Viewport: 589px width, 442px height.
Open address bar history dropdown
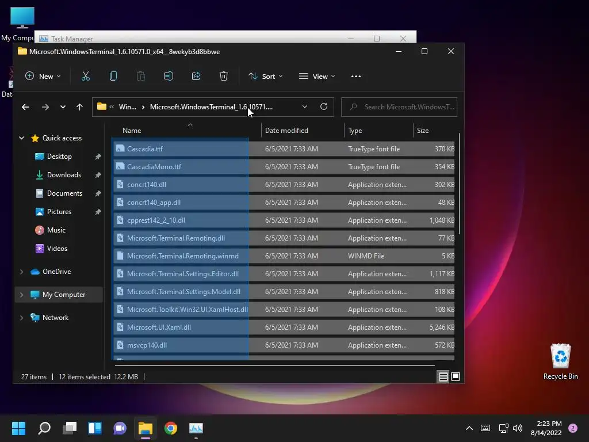point(305,106)
